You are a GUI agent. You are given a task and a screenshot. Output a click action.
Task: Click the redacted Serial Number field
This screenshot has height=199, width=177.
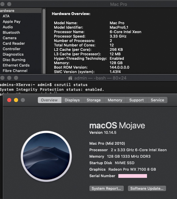133,176
